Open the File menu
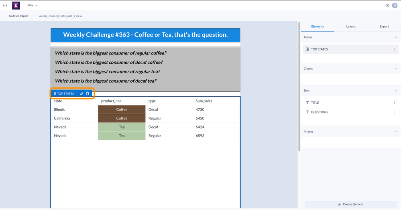Image resolution: width=401 pixels, height=210 pixels. pyautogui.click(x=33, y=5)
